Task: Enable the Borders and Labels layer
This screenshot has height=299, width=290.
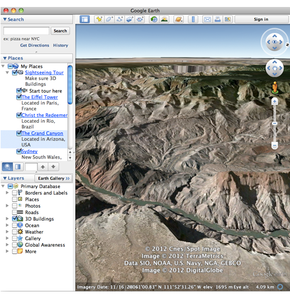Action: click(14, 193)
